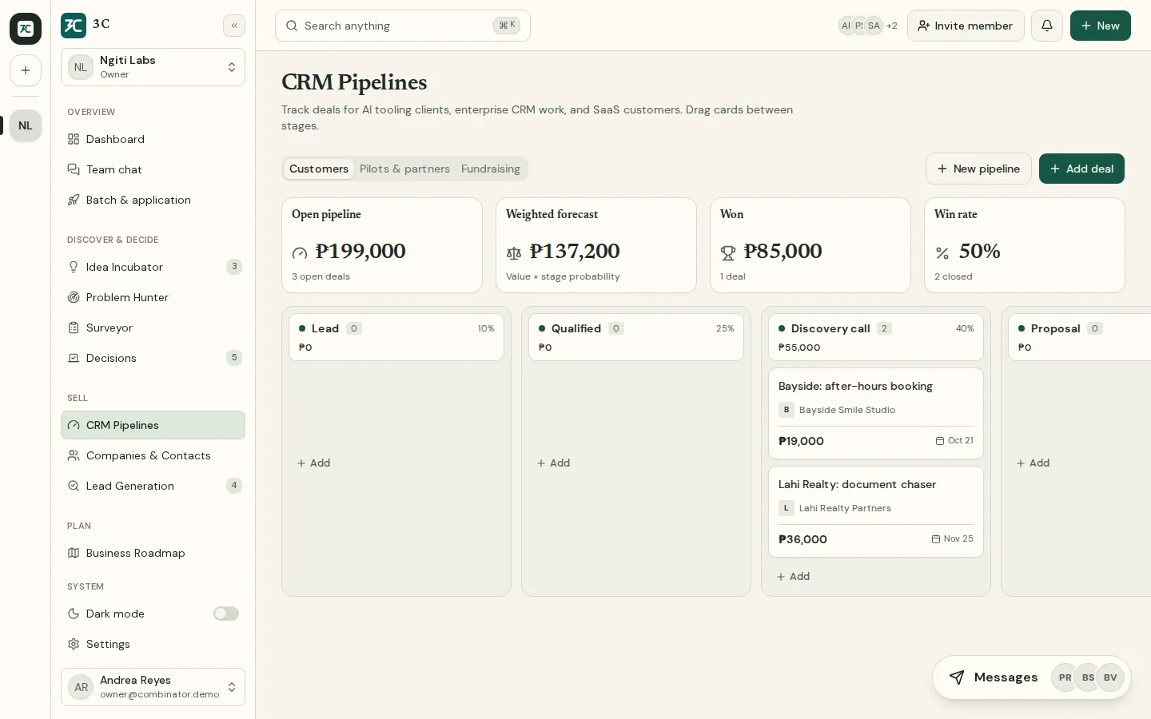
Task: Click the SA member avatar in the header
Action: (x=874, y=26)
